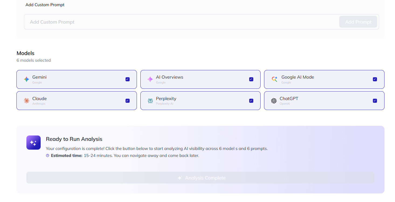395x202 pixels.
Task: Click the Claude starburst logo icon
Action: (26, 101)
